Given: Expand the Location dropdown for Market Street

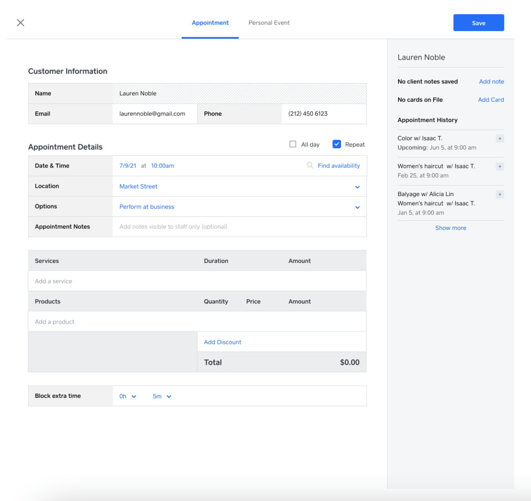Looking at the screenshot, I should pyautogui.click(x=357, y=186).
